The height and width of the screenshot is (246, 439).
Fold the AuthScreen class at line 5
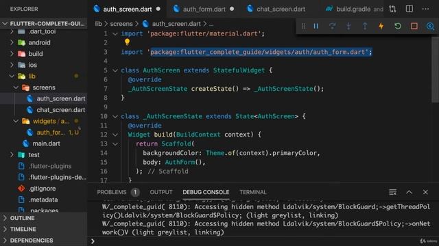(115, 70)
